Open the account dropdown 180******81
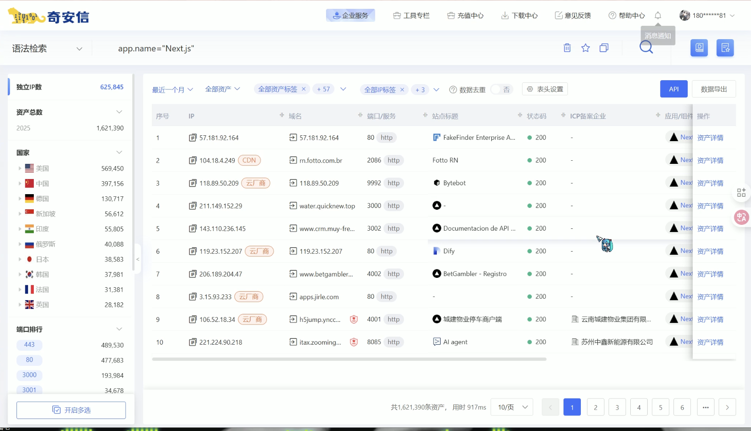 pos(707,16)
